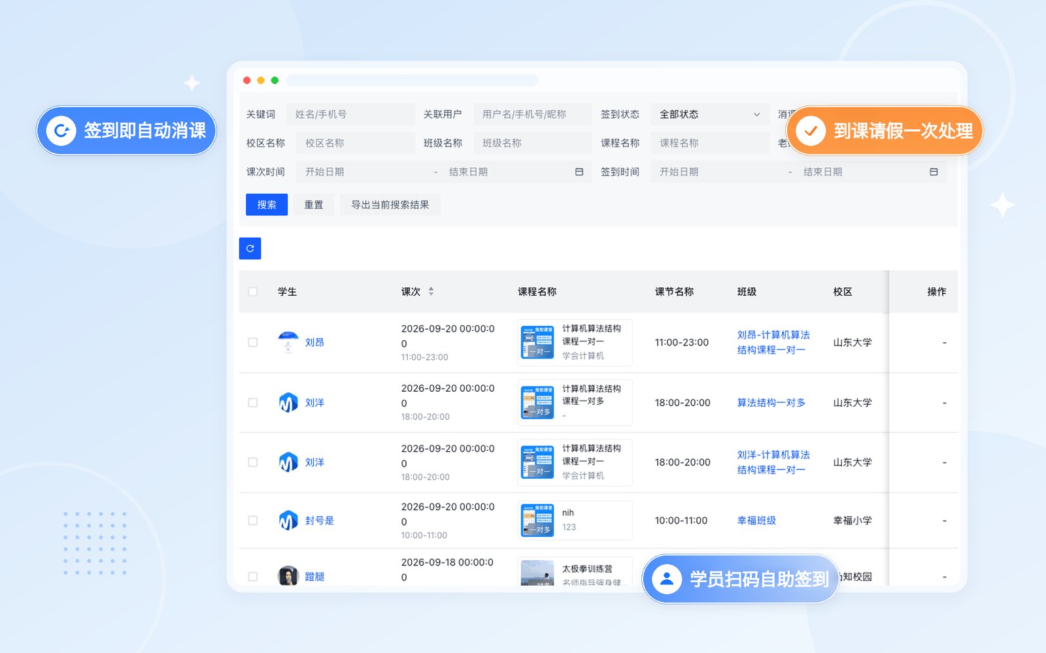Viewport: 1046px width, 653px height.
Task: Click the 操作 column header
Action: tap(936, 292)
